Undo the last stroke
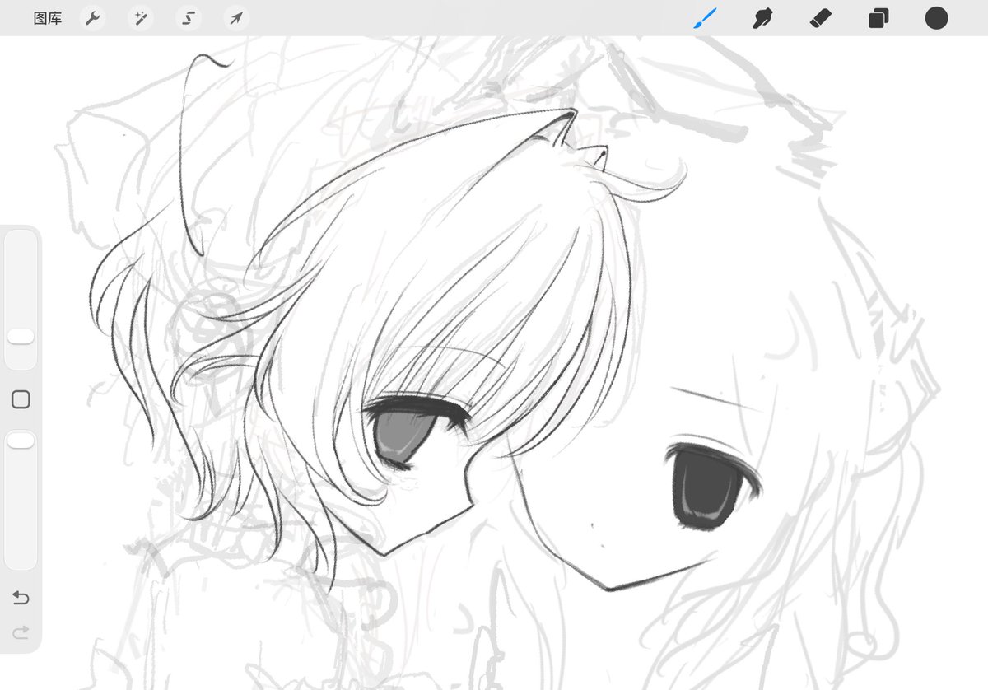988x690 pixels. point(21,598)
